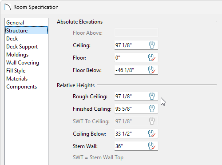The width and height of the screenshot is (222, 165).
Task: Click the wrench icon for Finished Ceiling
Action: pos(152,109)
